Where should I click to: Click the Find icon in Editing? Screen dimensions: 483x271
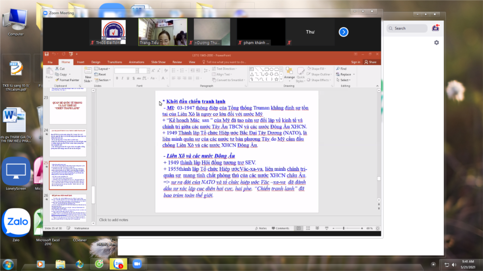[x=341, y=69]
